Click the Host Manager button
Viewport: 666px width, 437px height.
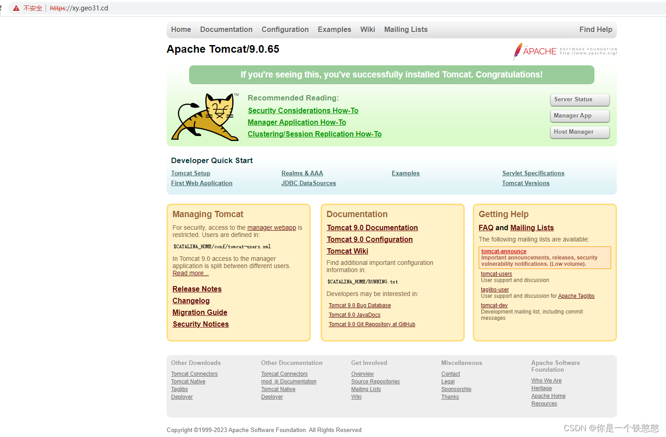pos(580,132)
